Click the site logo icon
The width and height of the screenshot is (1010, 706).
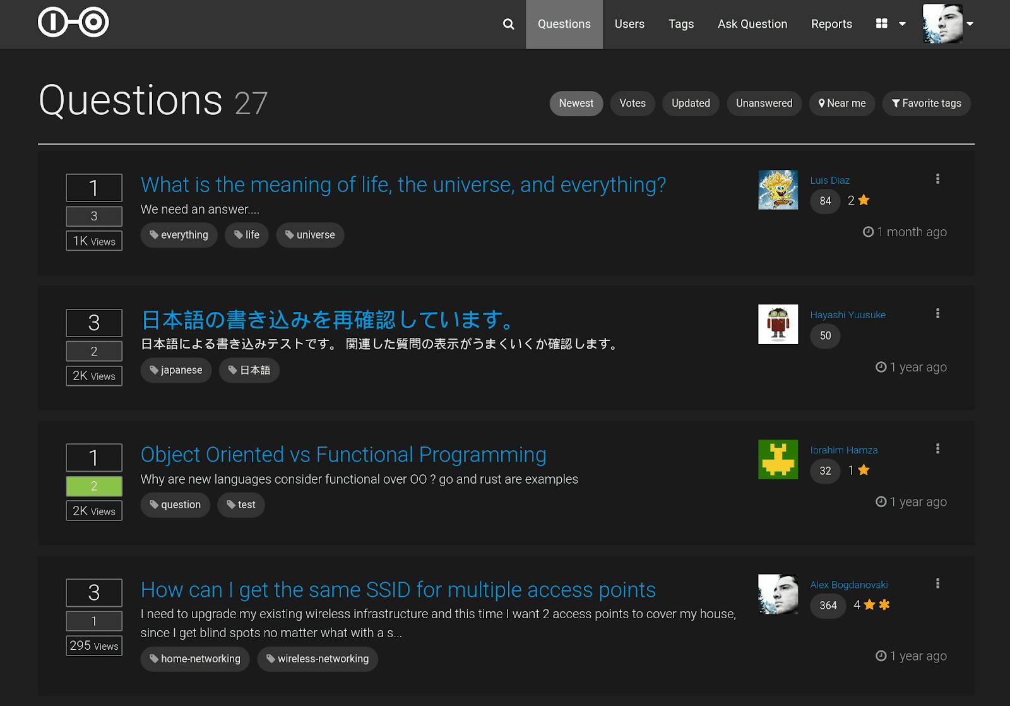click(x=73, y=22)
